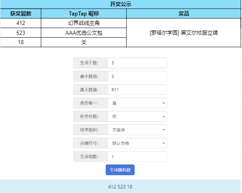Click the 生成随机数 button
Viewport: 242px width, 193px height.
120,170
